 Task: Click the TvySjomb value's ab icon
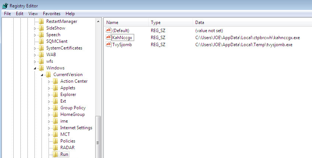coord(109,44)
